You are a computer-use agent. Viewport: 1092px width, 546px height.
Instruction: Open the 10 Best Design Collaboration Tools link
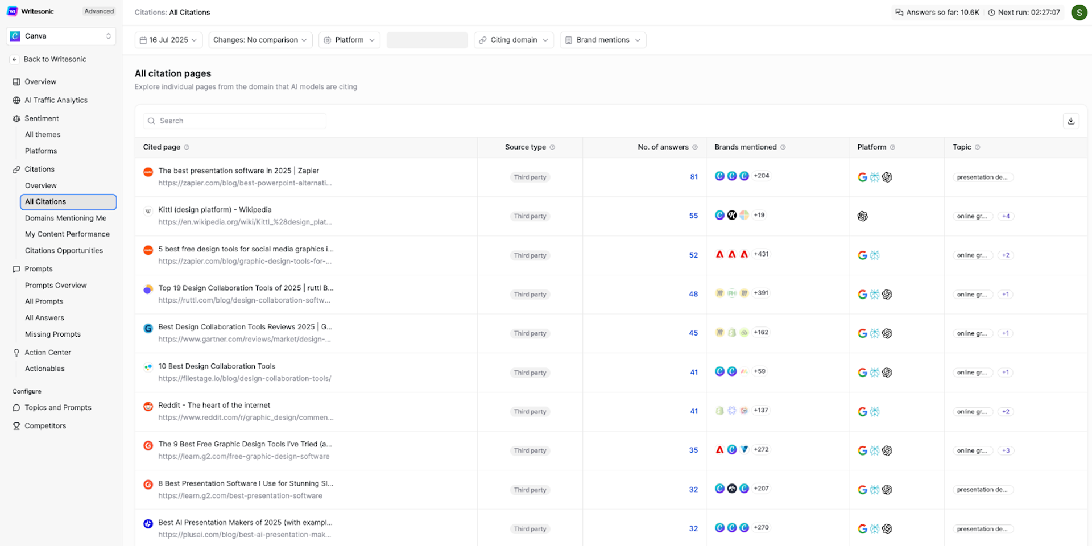(217, 366)
